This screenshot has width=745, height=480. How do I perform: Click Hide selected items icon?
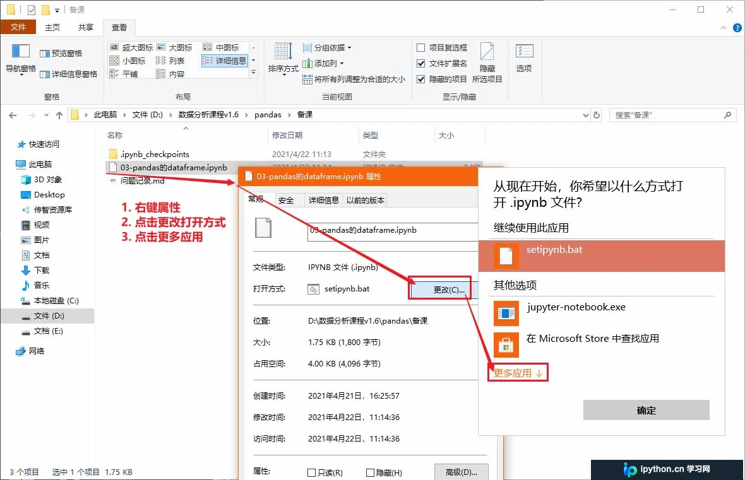pyautogui.click(x=487, y=62)
